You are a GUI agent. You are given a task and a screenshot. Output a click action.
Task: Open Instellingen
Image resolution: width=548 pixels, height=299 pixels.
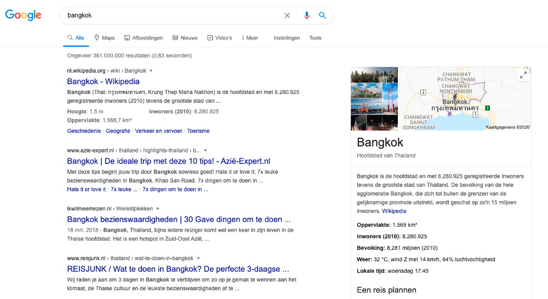[x=287, y=38]
